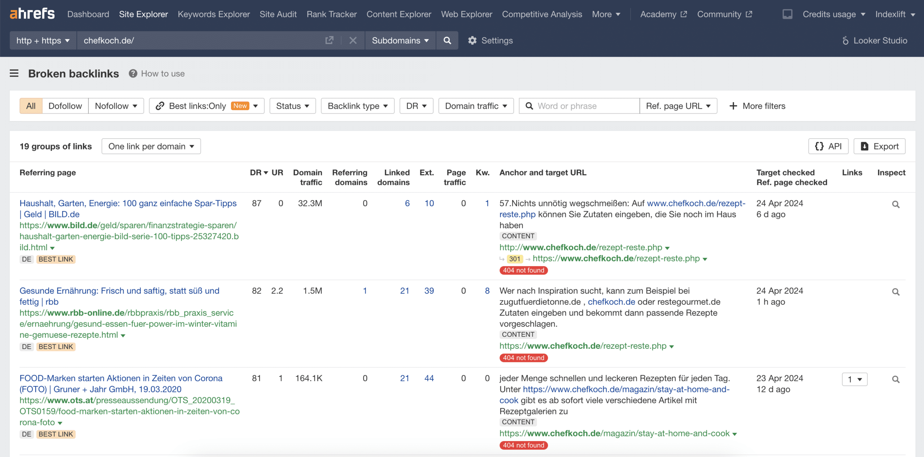Image resolution: width=924 pixels, height=457 pixels.
Task: Click the Ahrefs logo
Action: tap(32, 14)
